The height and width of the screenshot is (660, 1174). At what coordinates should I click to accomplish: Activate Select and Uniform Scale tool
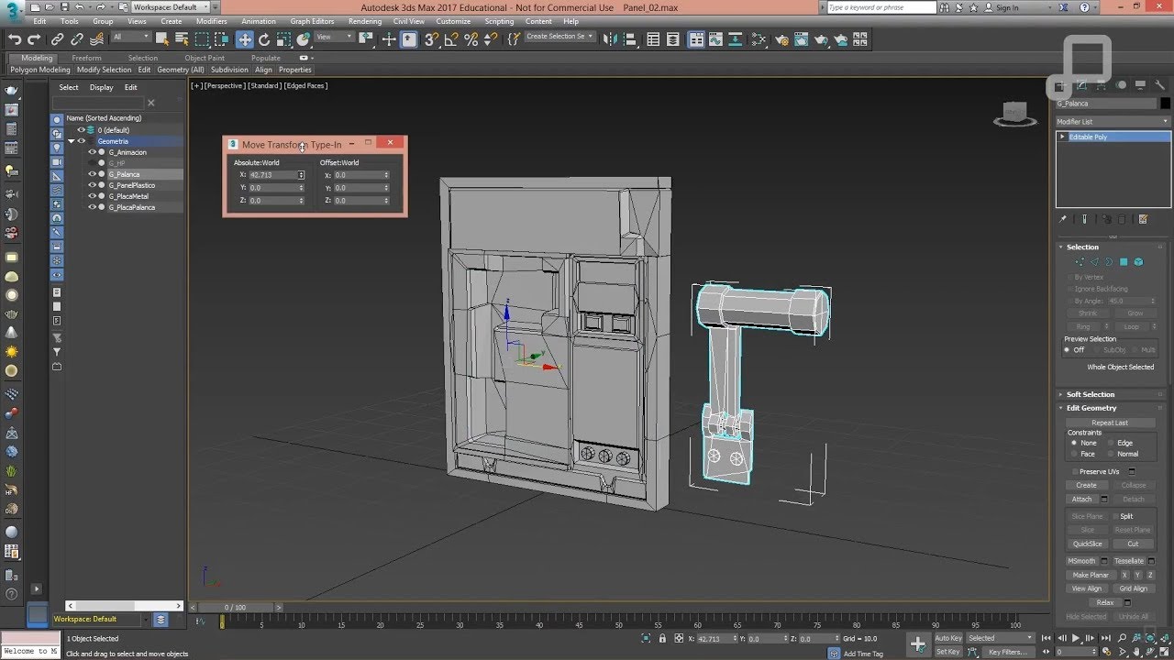pyautogui.click(x=284, y=39)
